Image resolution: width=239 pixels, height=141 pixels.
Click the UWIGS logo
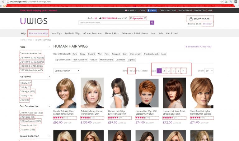coord(34,21)
